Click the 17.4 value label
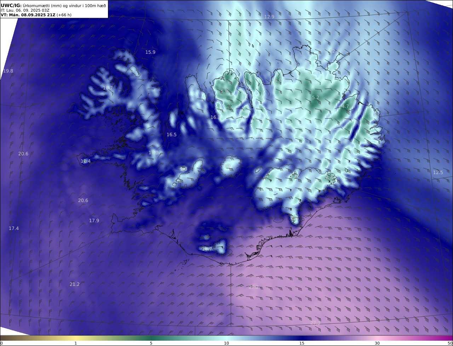 point(14,228)
